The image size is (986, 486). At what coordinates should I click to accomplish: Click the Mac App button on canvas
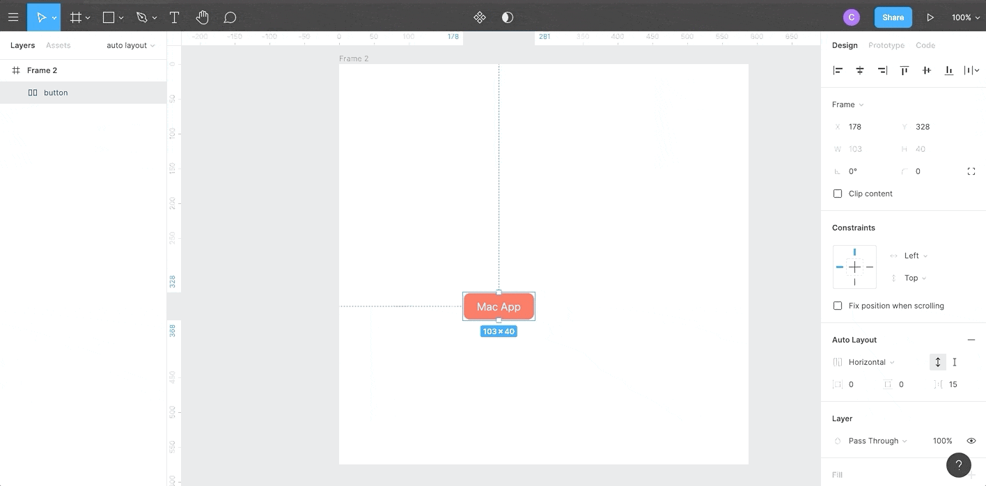coord(499,306)
